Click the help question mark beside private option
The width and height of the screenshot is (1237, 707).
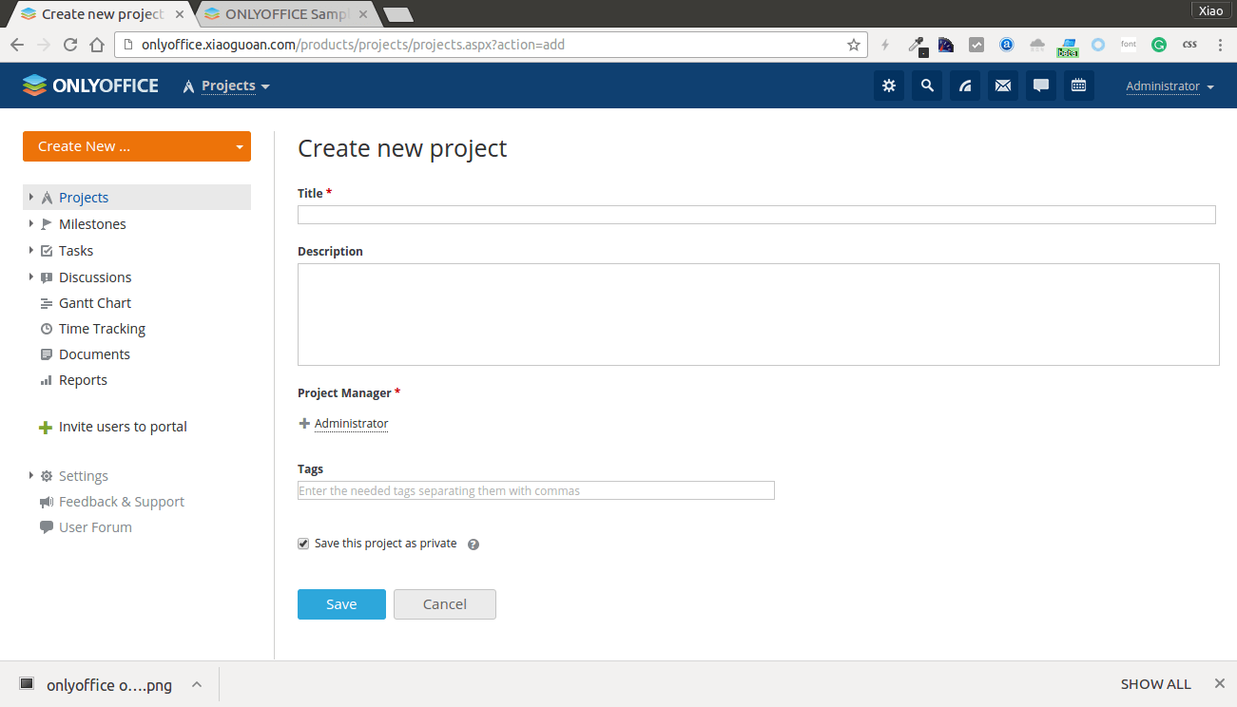tap(474, 545)
